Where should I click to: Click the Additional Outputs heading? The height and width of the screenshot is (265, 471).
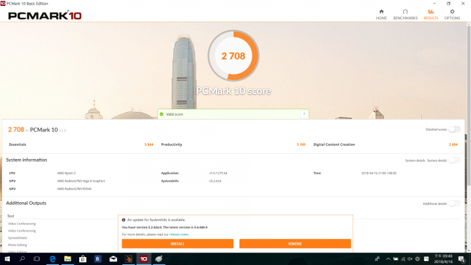pos(26,203)
